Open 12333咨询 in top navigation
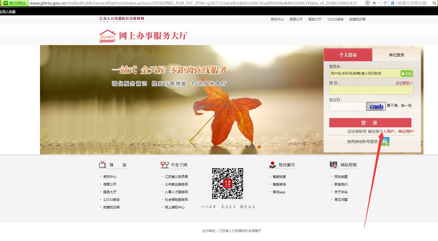Viewport: 438px width, 241px height. [x=335, y=19]
